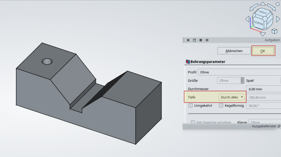The width and height of the screenshot is (281, 157).
Task: Select the VORNE face on the navigation cube
Action: point(258,22)
